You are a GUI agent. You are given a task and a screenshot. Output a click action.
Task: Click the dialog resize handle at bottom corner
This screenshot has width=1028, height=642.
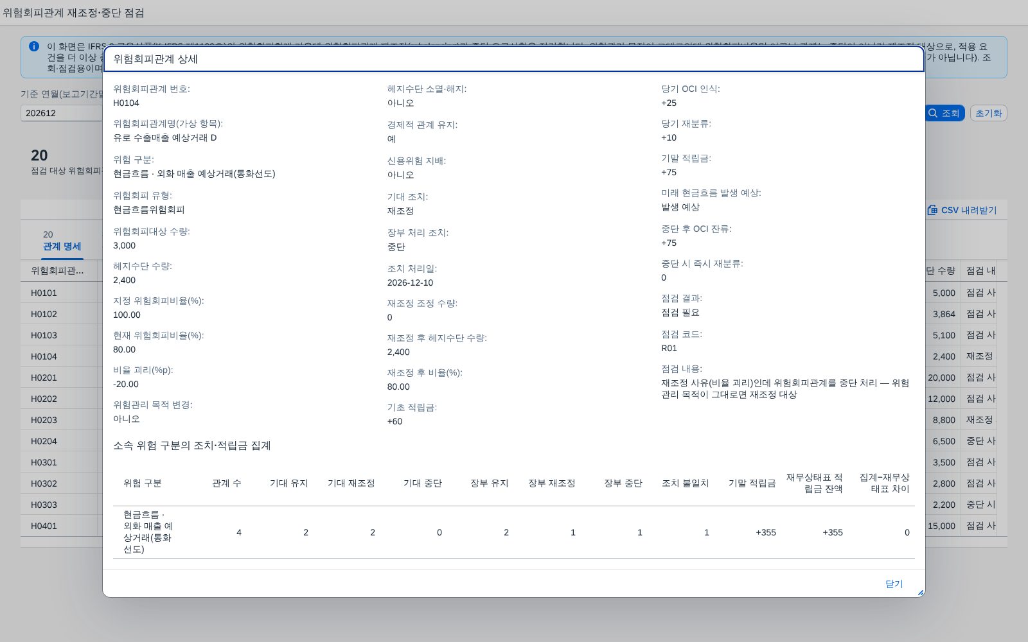pyautogui.click(x=920, y=593)
